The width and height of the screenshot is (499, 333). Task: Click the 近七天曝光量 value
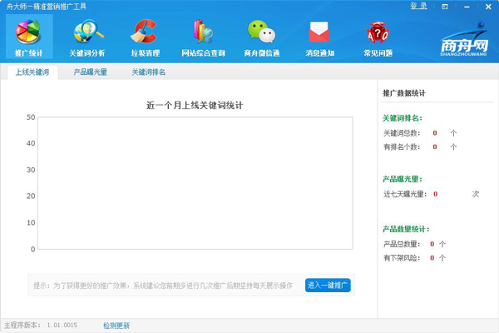(x=435, y=194)
